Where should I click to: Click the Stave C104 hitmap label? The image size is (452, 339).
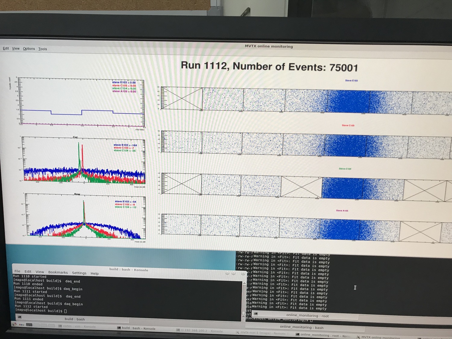(x=345, y=169)
